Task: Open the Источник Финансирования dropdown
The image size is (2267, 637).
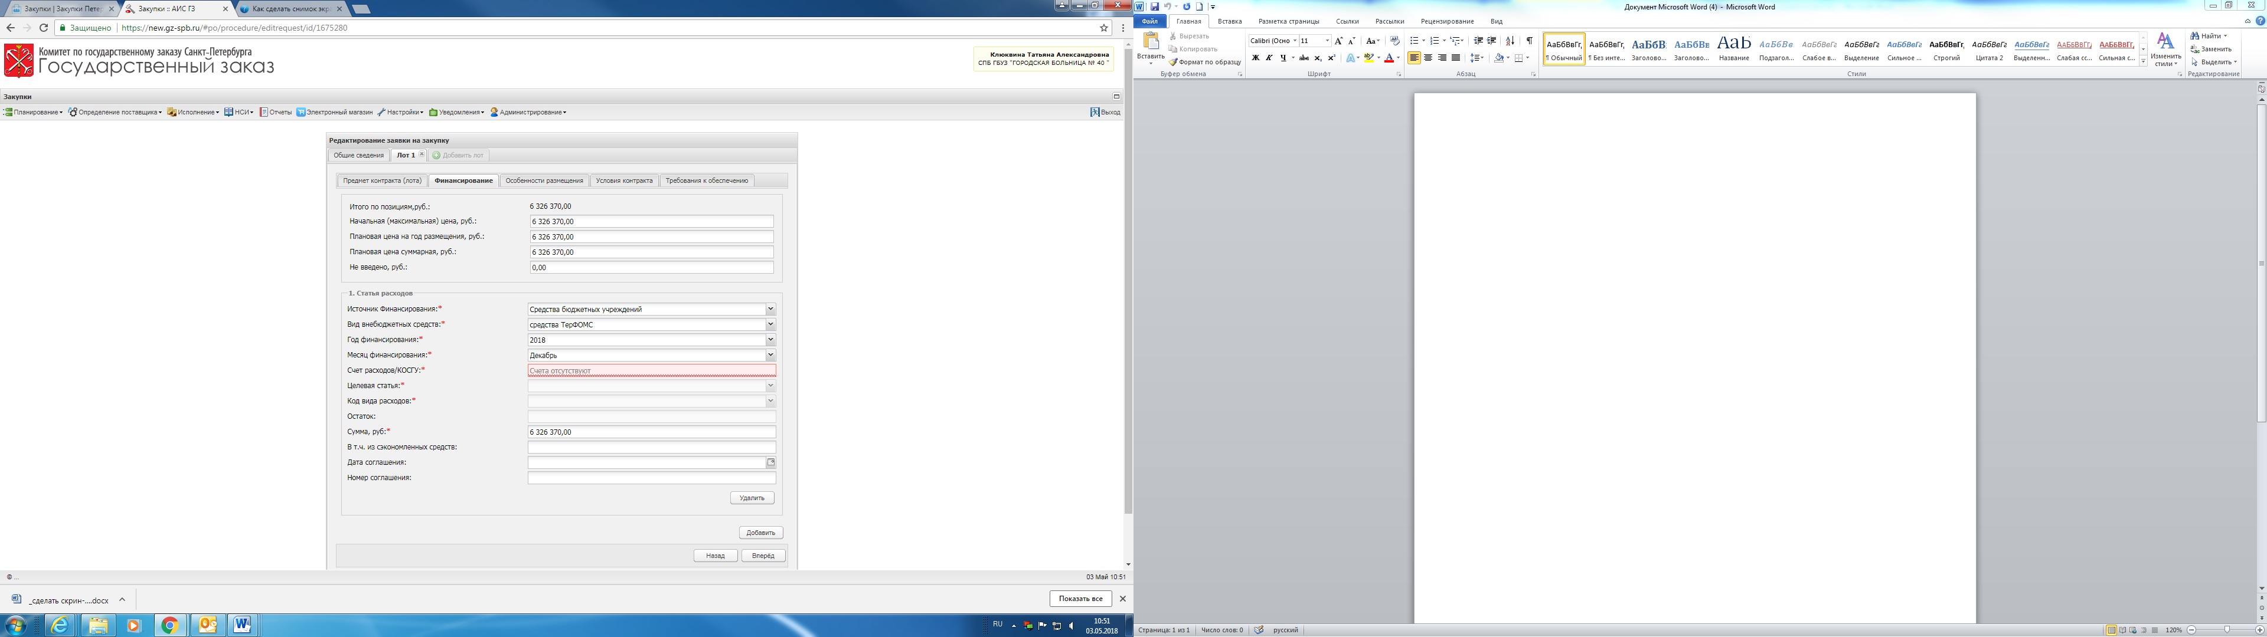Action: [x=770, y=309]
